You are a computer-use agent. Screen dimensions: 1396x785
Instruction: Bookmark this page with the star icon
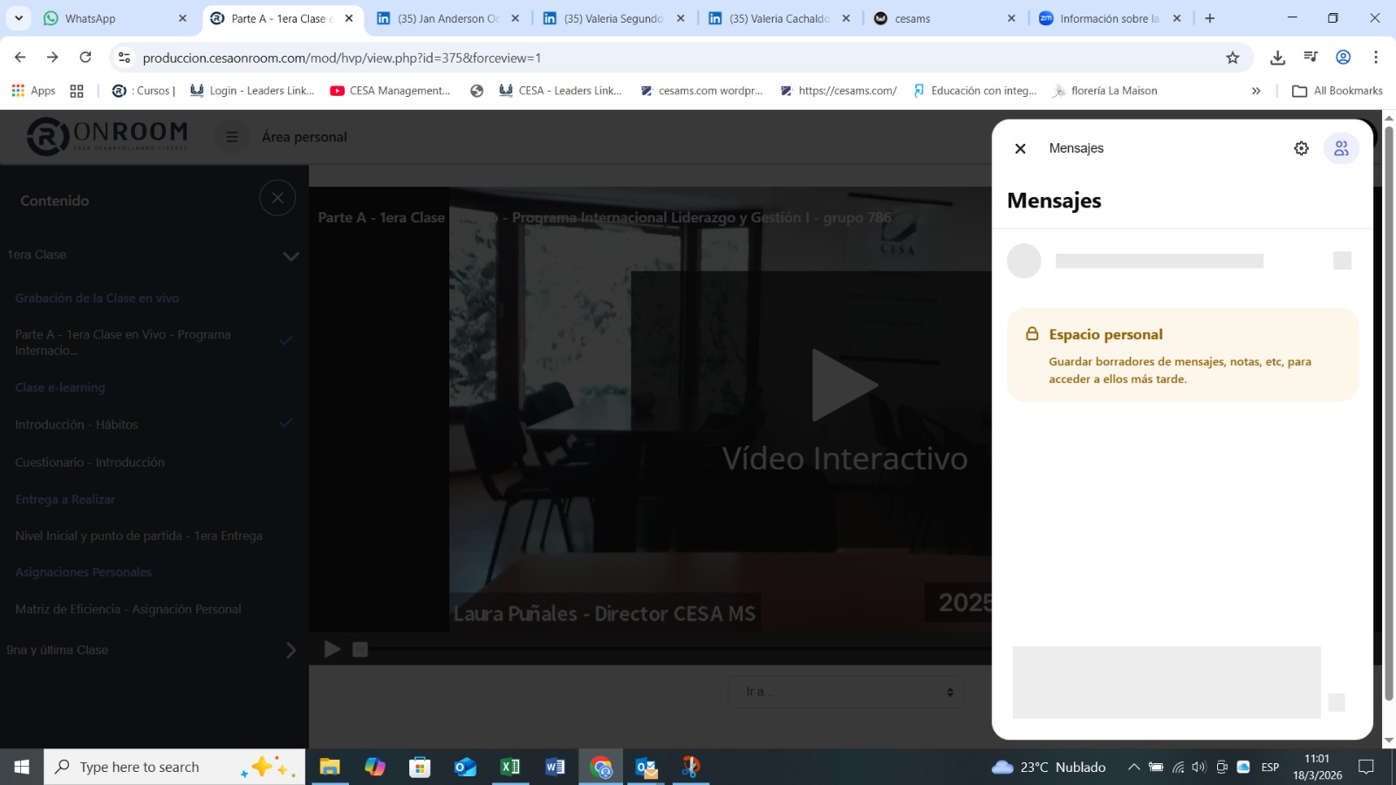(1232, 58)
